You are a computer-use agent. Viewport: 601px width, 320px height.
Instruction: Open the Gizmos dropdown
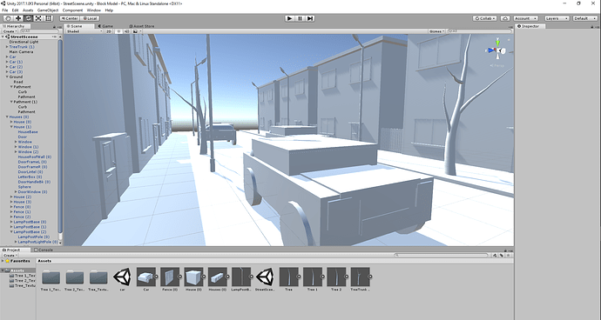436,31
